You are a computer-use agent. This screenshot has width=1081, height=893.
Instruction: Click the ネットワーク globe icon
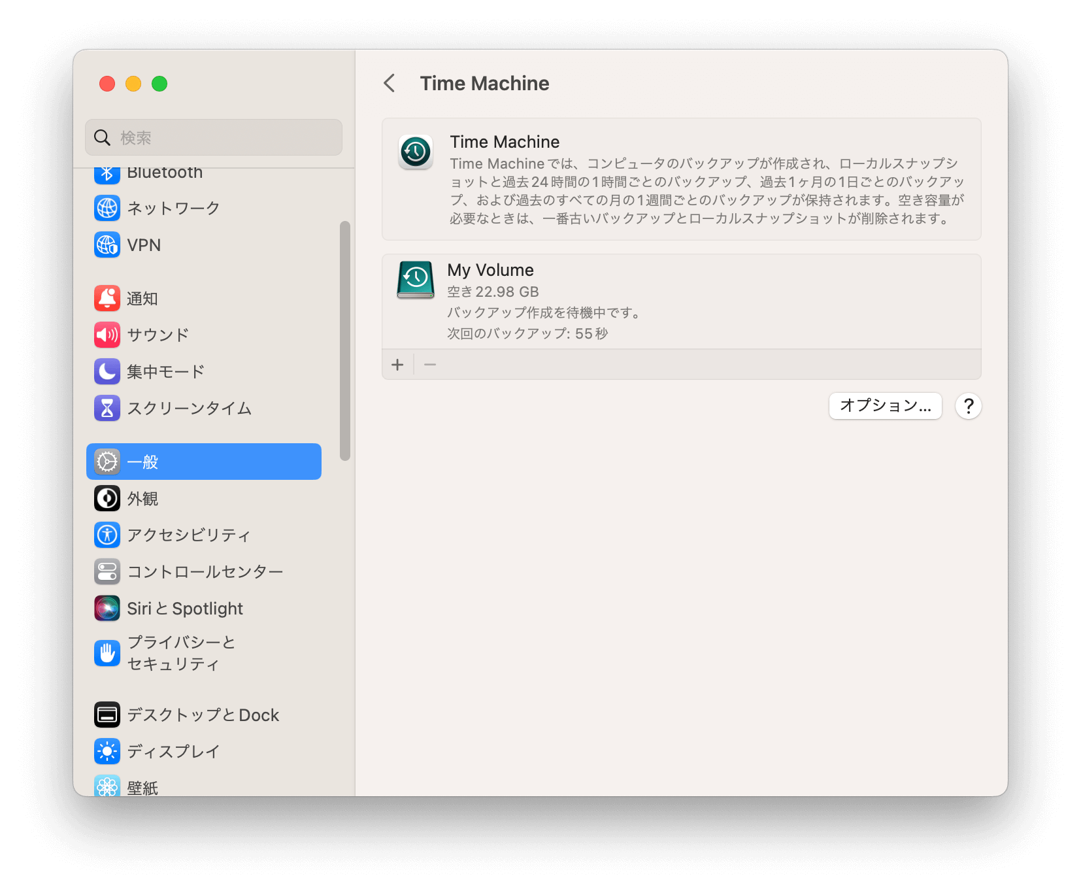pos(107,208)
